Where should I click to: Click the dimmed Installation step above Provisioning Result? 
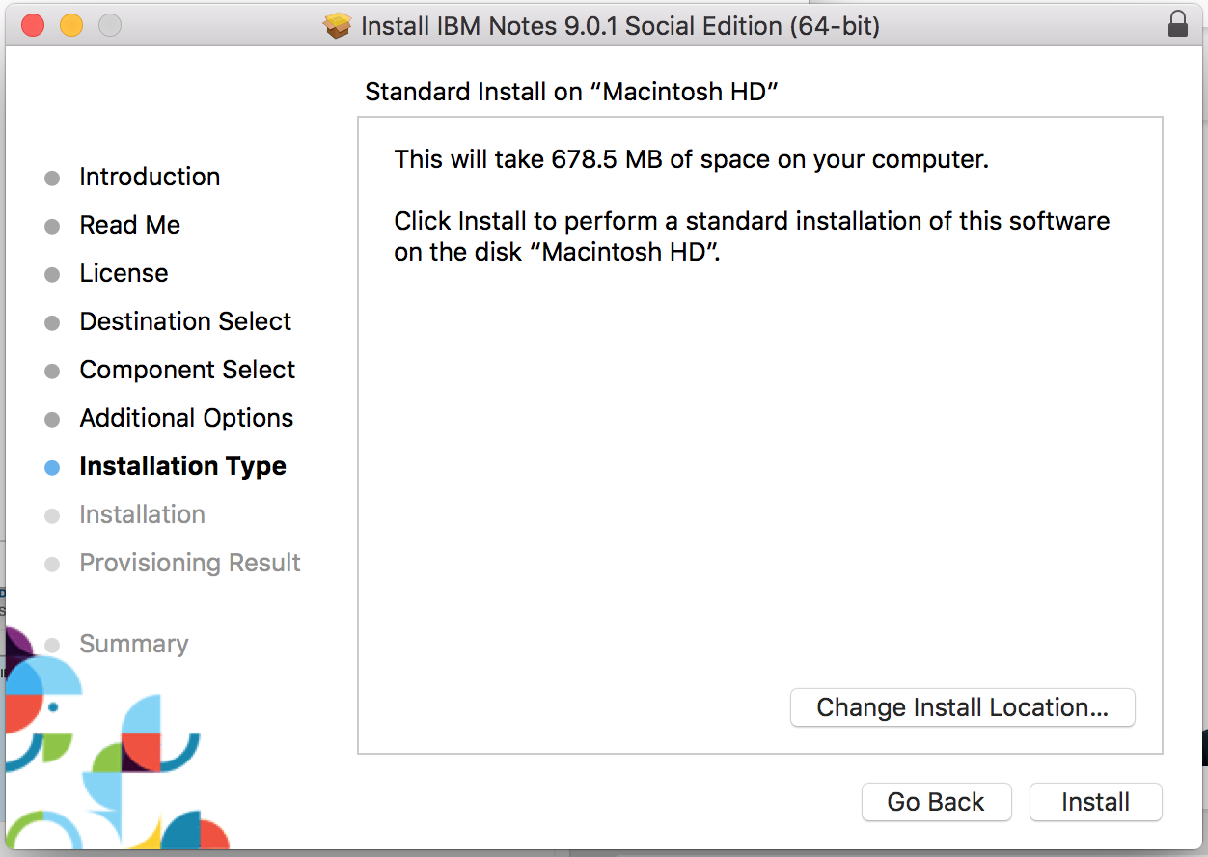click(142, 514)
